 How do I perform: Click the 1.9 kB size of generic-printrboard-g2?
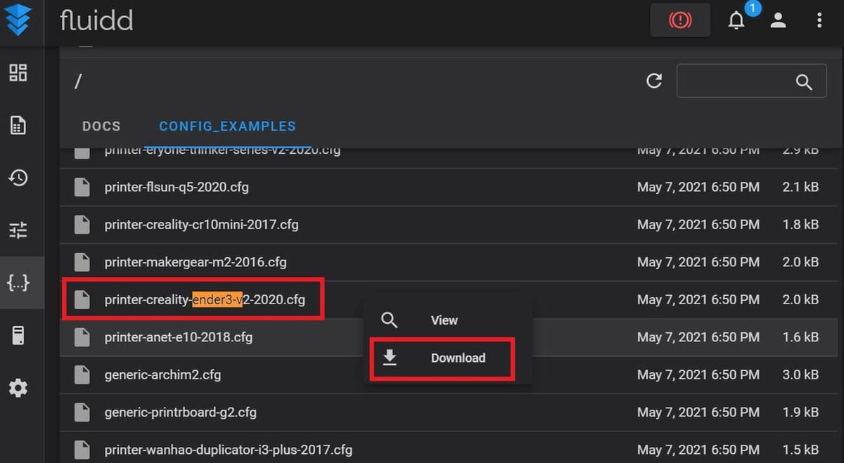click(x=800, y=412)
